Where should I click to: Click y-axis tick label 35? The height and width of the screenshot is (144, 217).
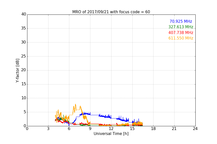(x=24, y=28)
